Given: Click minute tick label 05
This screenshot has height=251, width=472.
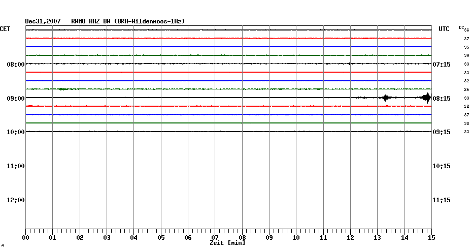Looking at the screenshot, I should tap(161, 238).
